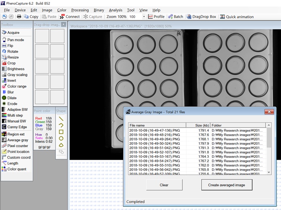
Task: Open the Processing menu
Action: (80, 10)
